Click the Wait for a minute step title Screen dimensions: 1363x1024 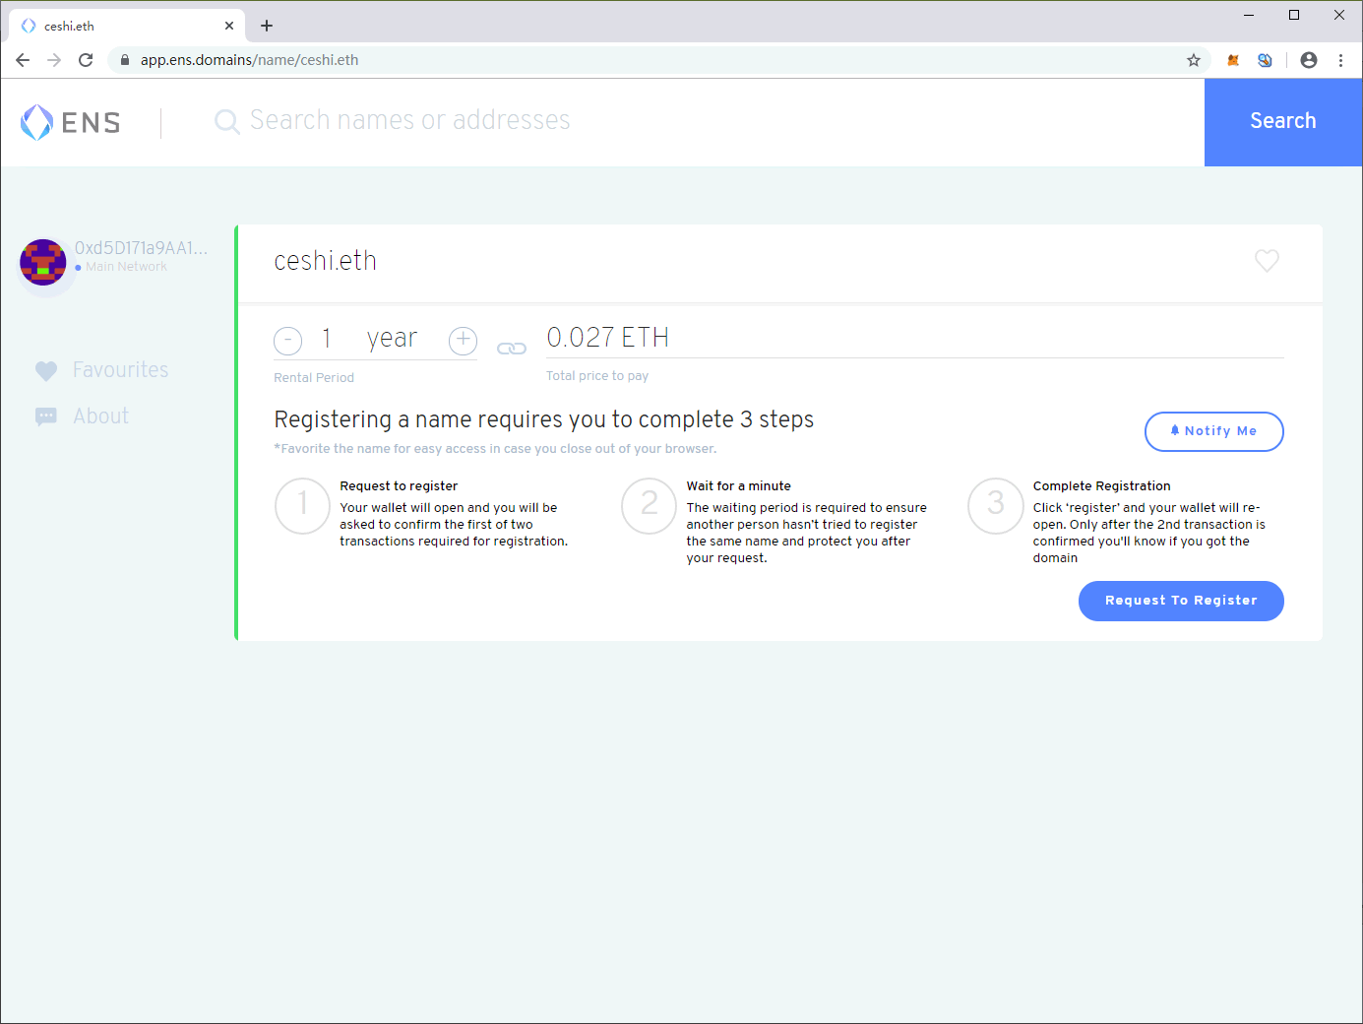tap(738, 486)
